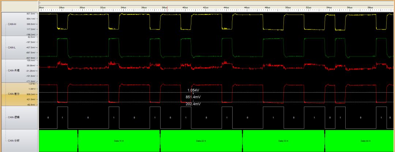Click the Data:22 H decoded frame
The width and height of the screenshot is (395, 152).
(201, 141)
